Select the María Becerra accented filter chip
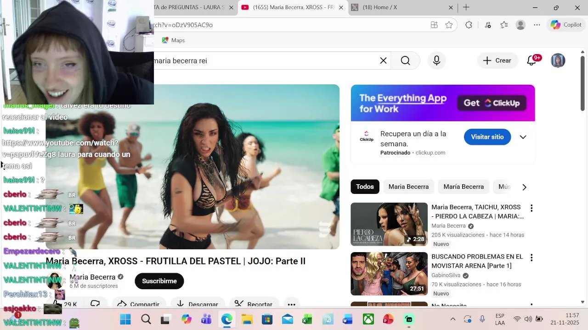588x330 pixels. [x=464, y=187]
